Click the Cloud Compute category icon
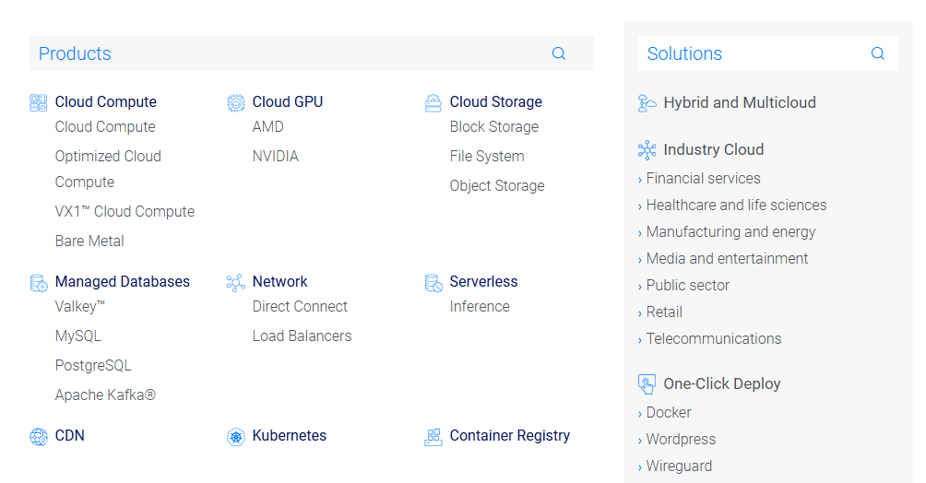The image size is (926, 483). 39,102
